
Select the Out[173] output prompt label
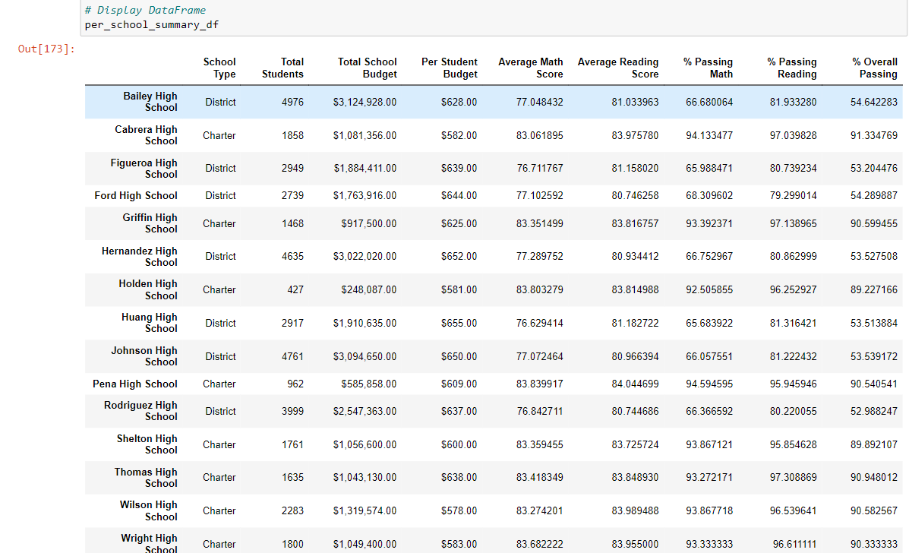46,49
